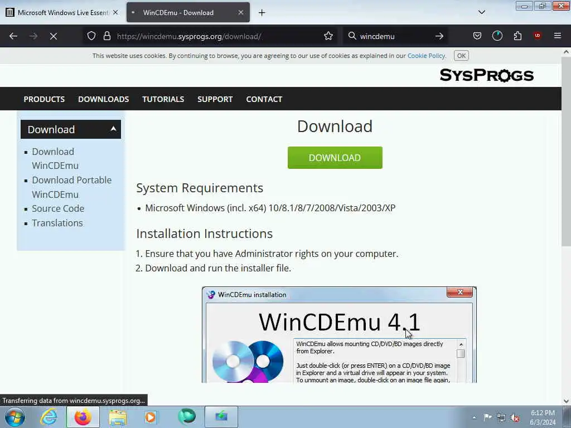Close the Microsoft Windows Live Essentials tab
Image resolution: width=571 pixels, height=428 pixels.
[115, 12]
